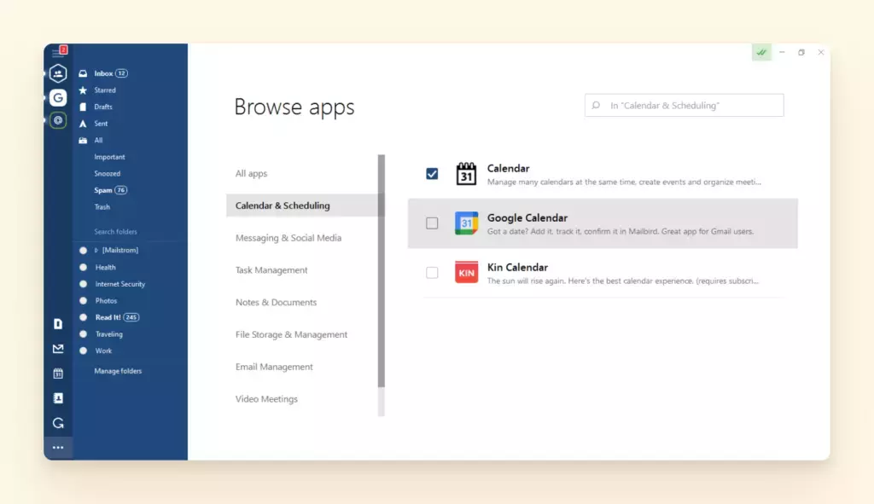Open the contacts app icon in sidebar
Image resolution: width=874 pixels, height=504 pixels.
58,398
